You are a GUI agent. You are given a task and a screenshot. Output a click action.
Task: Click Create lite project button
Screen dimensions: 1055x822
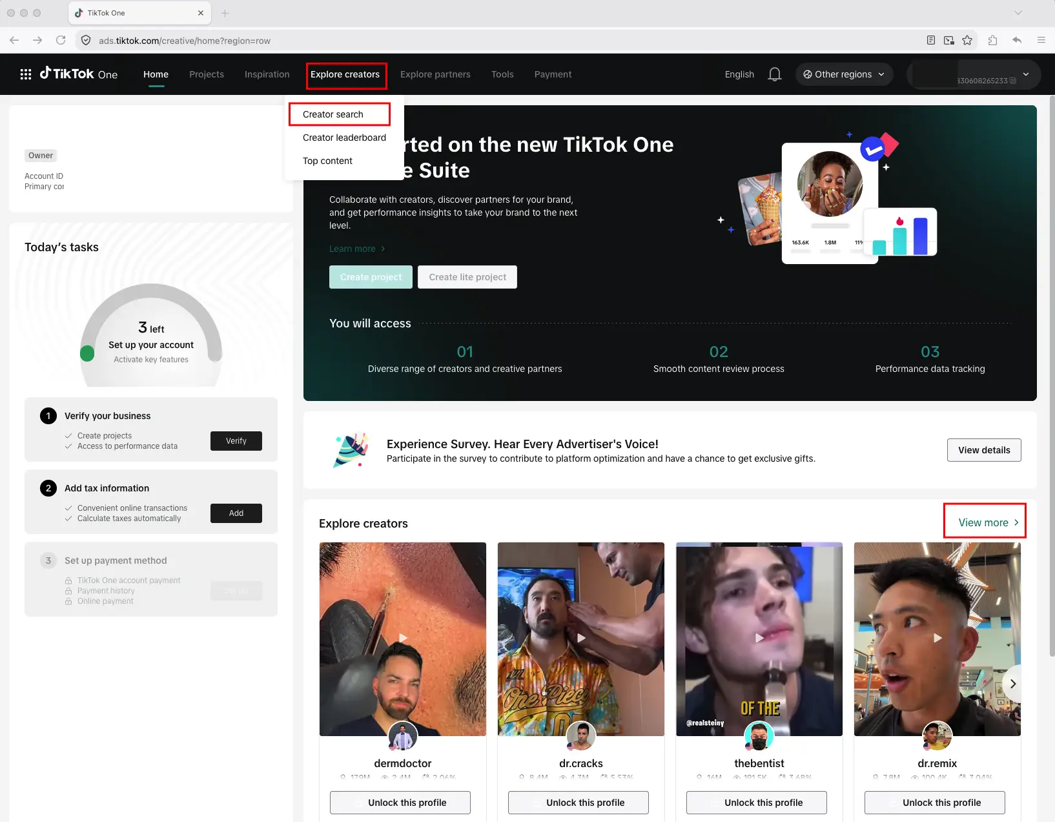point(467,277)
